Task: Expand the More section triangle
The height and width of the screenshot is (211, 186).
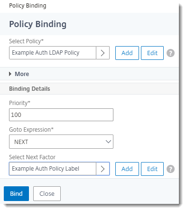Action: click(10, 74)
